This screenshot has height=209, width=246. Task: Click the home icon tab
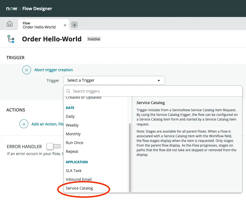point(10,24)
